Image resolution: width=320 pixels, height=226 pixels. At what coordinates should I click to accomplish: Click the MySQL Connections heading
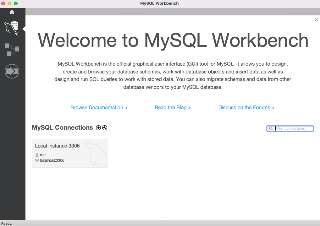(x=62, y=127)
